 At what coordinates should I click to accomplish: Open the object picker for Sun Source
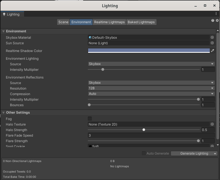tap(212, 43)
